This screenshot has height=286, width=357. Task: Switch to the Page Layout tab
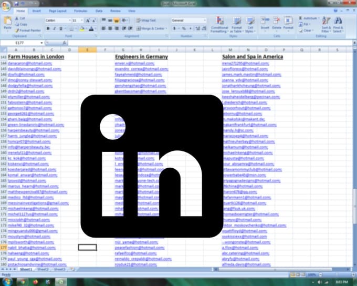[x=58, y=11]
